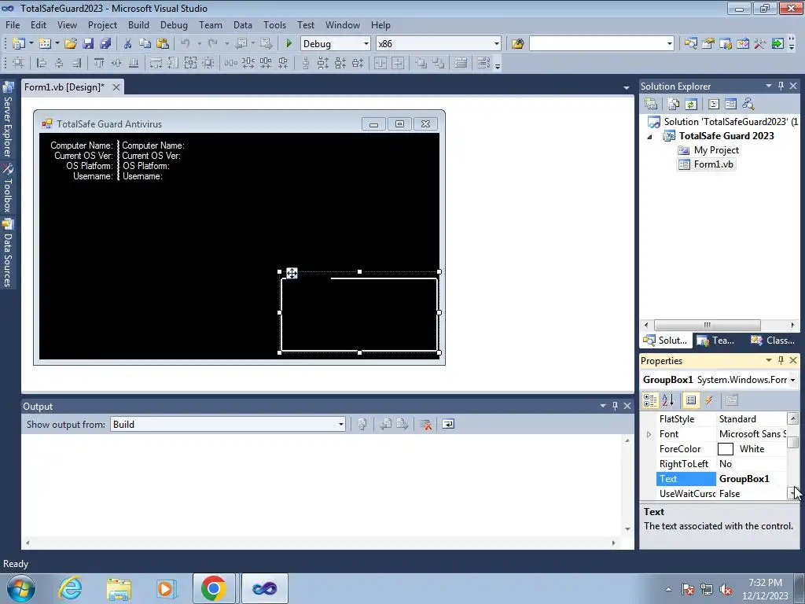The height and width of the screenshot is (604, 805).
Task: Toggle Word Wrap in Output window
Action: 448,424
